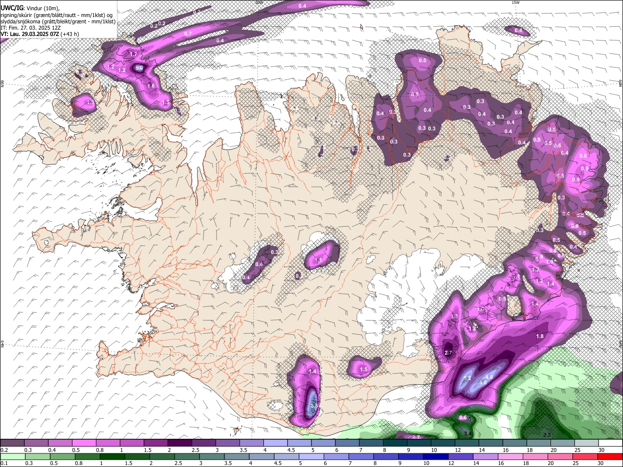
Task: Click the 1.8 value near the southeast coast
Action: point(540,337)
